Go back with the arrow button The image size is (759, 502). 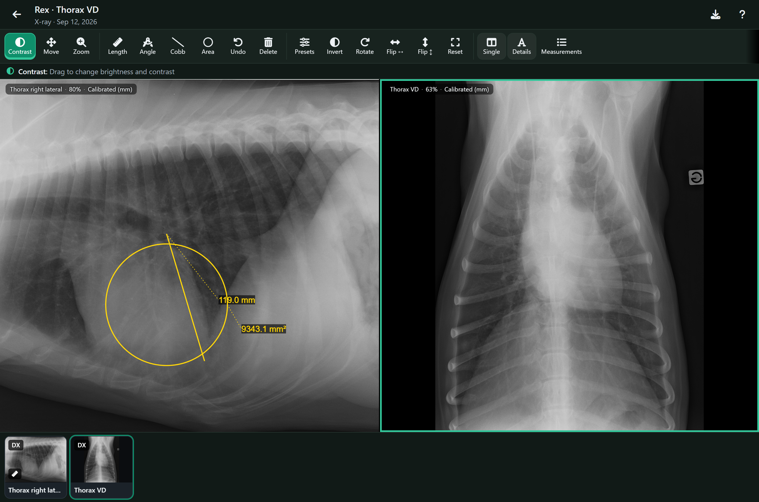[17, 15]
